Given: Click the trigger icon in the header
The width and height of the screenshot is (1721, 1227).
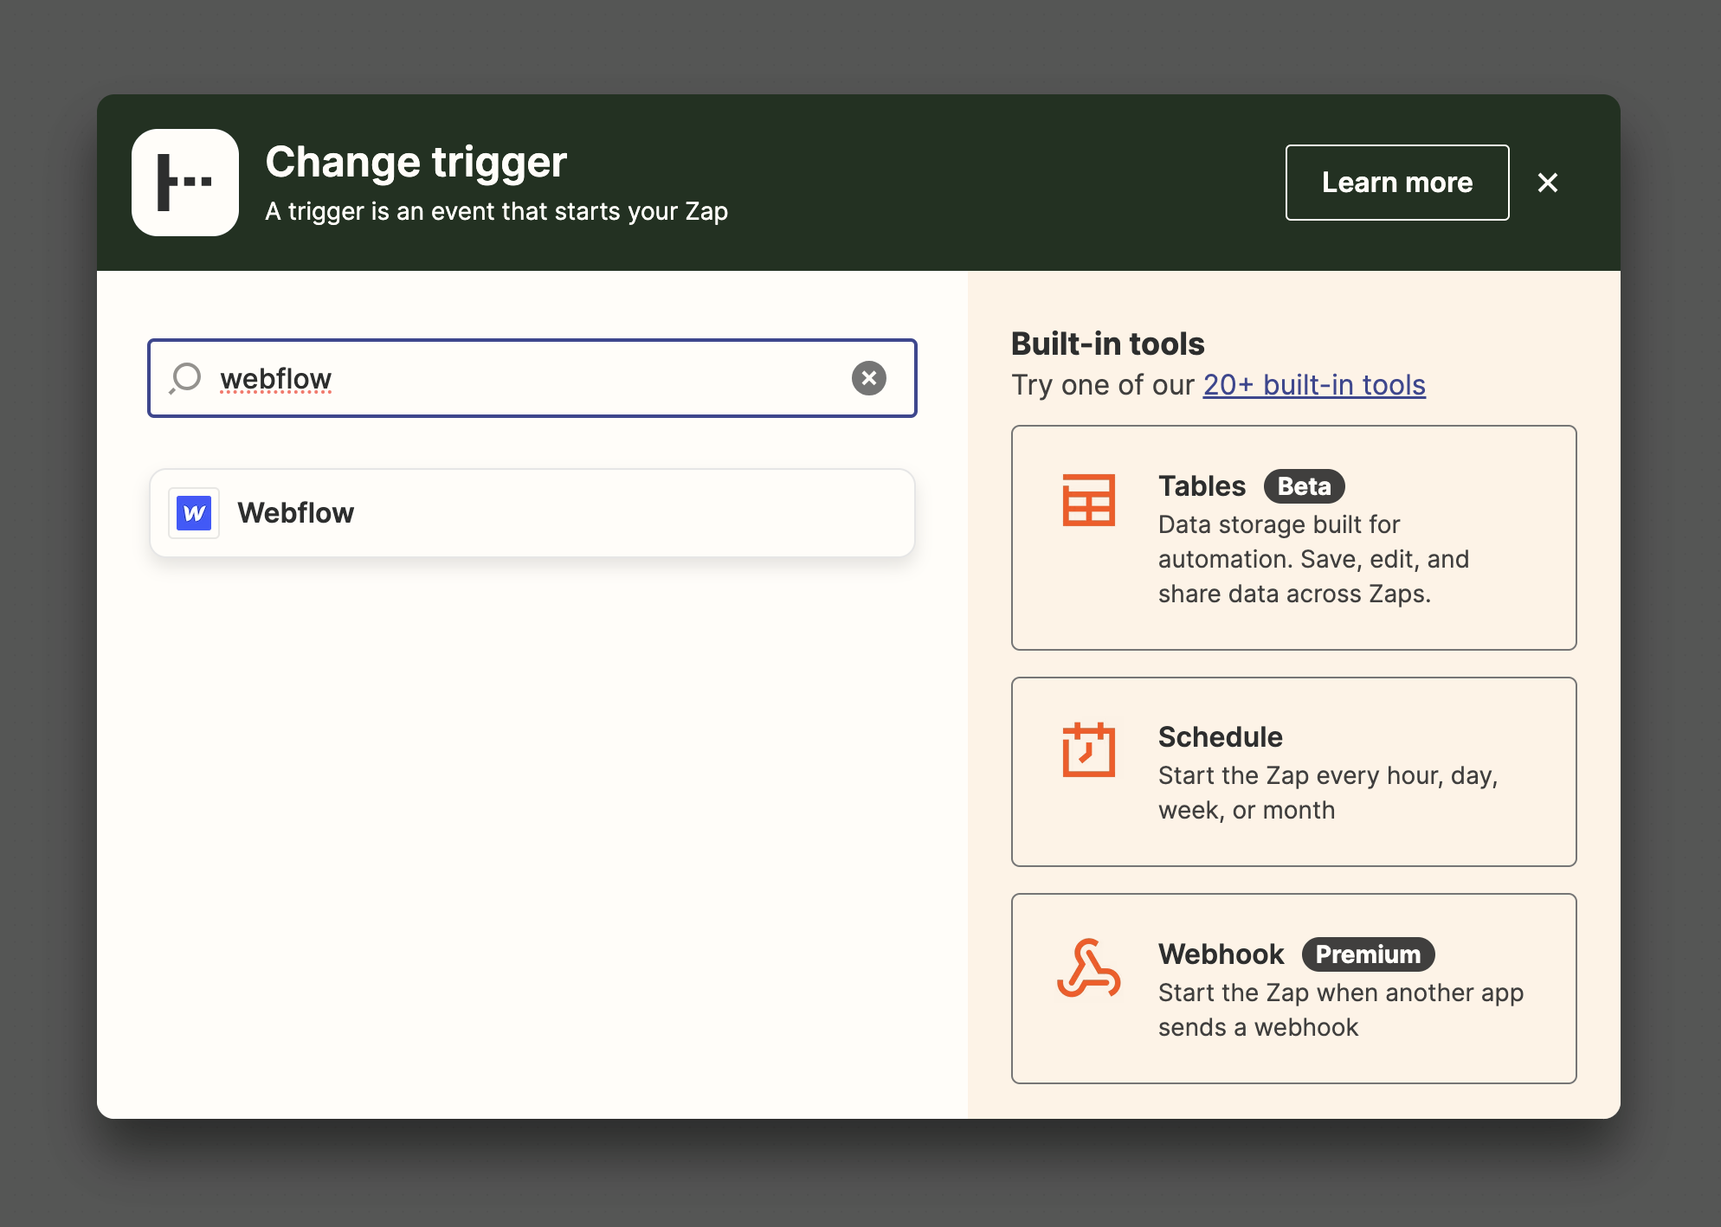Looking at the screenshot, I should pos(184,183).
